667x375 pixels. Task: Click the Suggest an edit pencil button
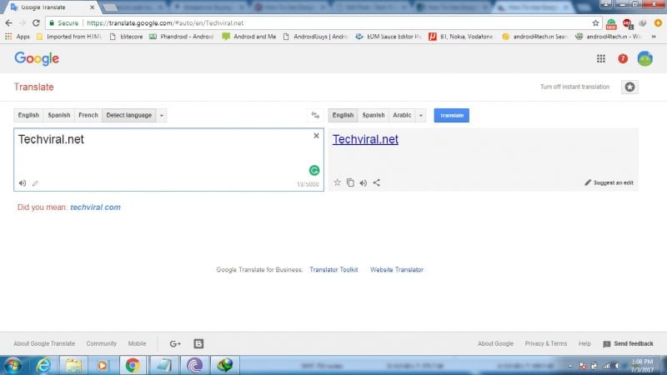[609, 182]
